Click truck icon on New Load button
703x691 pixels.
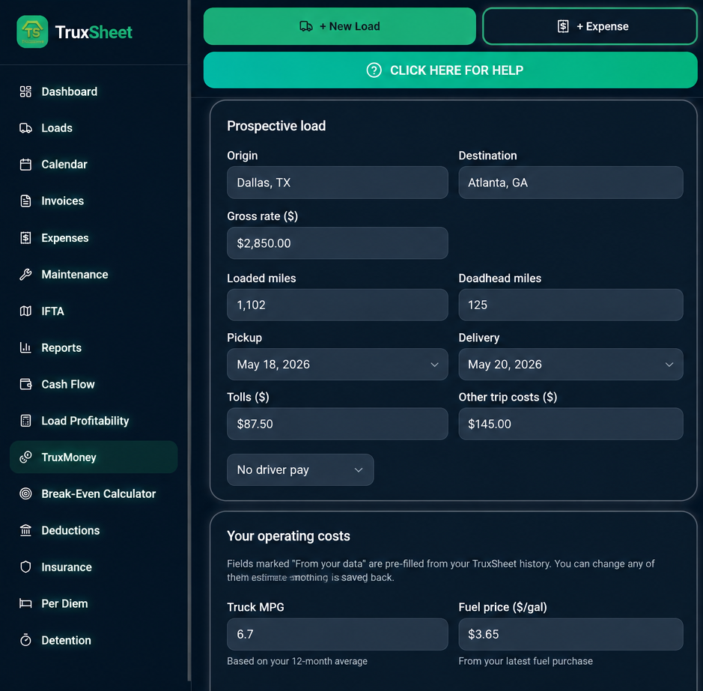(x=306, y=26)
